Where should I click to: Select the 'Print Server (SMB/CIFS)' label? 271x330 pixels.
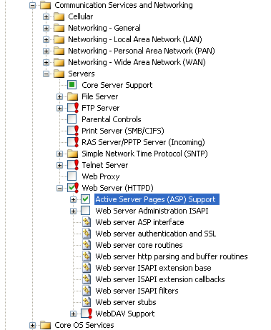tap(123, 131)
